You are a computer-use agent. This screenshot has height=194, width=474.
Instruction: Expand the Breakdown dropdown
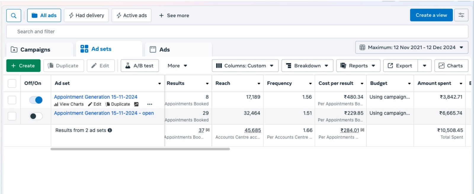click(307, 66)
